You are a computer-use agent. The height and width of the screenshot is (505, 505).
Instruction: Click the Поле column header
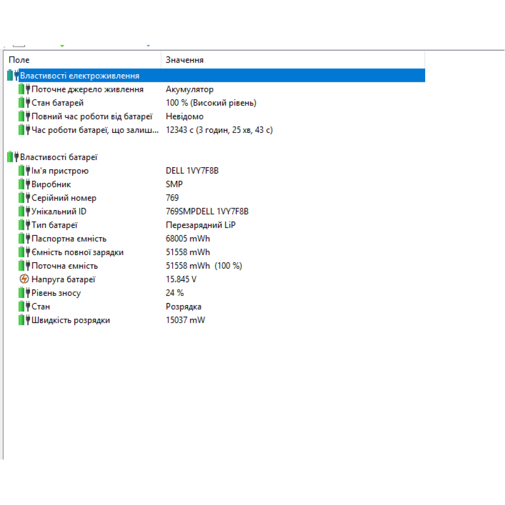point(19,60)
